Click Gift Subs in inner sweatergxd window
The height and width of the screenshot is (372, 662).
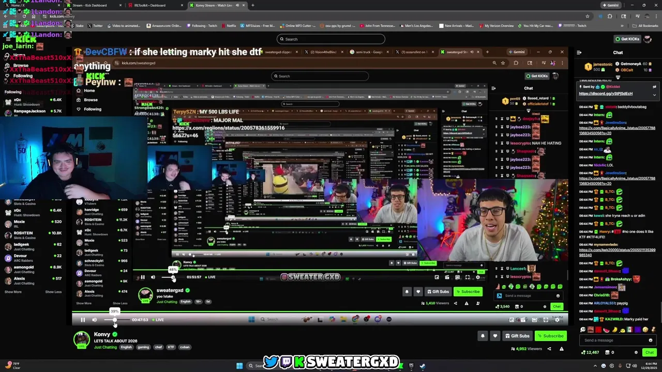coord(438,292)
